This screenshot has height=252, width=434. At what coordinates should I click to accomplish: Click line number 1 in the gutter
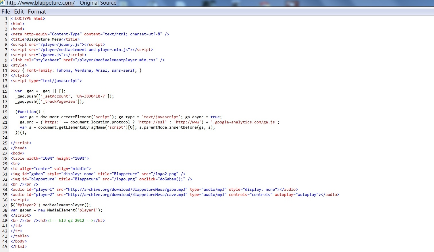[x=6, y=19]
